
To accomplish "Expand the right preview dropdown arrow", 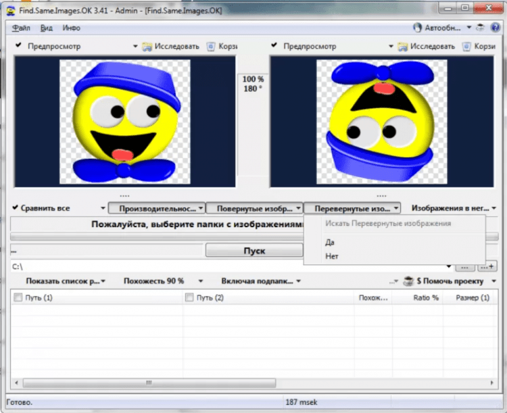I will pos(391,47).
